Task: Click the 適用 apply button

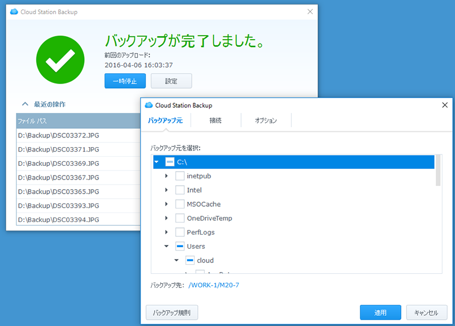Action: 380,312
